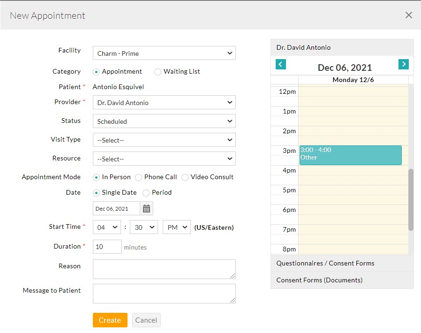Click the Cancel button
421x333 pixels.
146,320
